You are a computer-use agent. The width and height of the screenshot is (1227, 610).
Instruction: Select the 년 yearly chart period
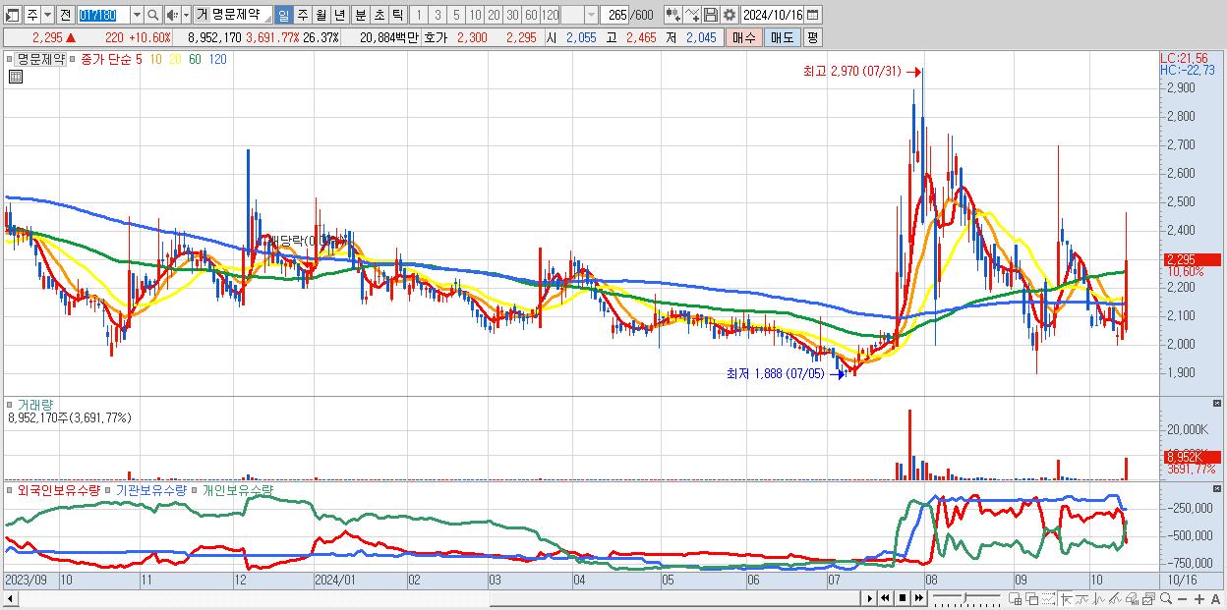tap(339, 15)
